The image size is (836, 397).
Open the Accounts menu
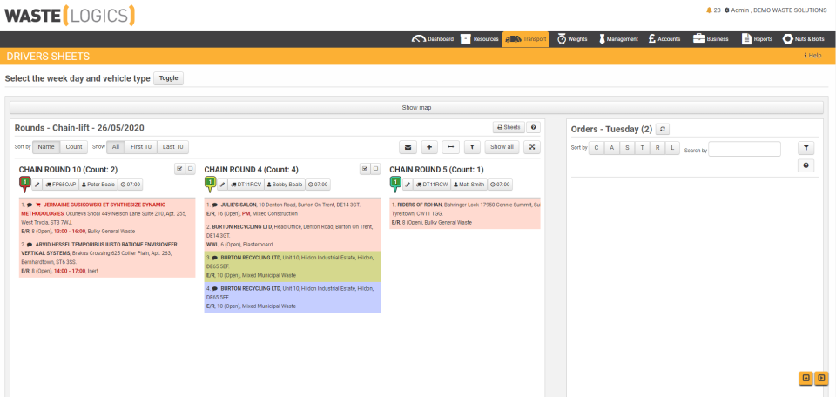[664, 39]
